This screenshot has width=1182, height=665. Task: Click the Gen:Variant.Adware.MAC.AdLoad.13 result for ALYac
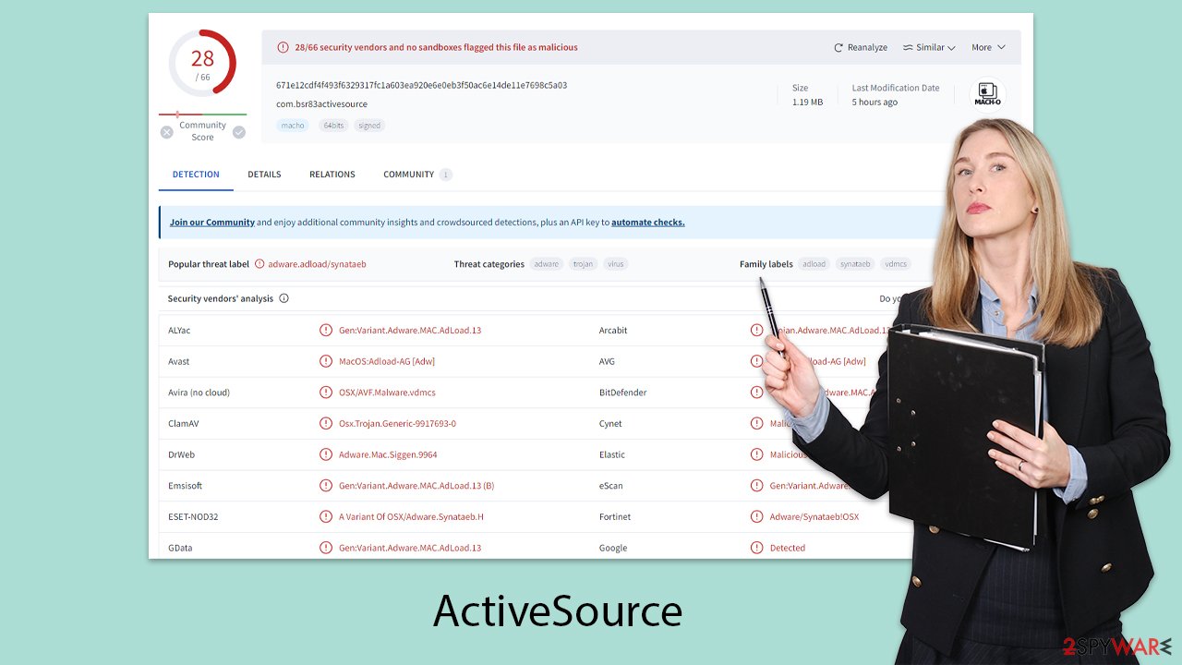click(x=410, y=330)
